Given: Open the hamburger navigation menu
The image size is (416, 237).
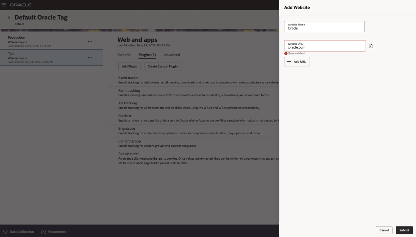Looking at the screenshot, I should coord(4,5).
